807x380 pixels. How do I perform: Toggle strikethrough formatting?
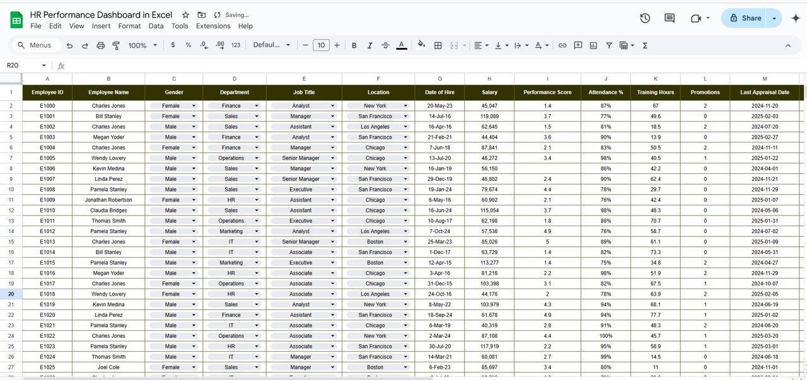click(385, 45)
